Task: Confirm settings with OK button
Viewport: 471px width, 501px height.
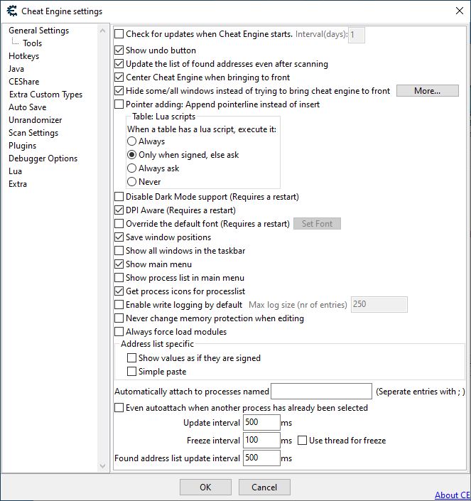Action: point(205,487)
